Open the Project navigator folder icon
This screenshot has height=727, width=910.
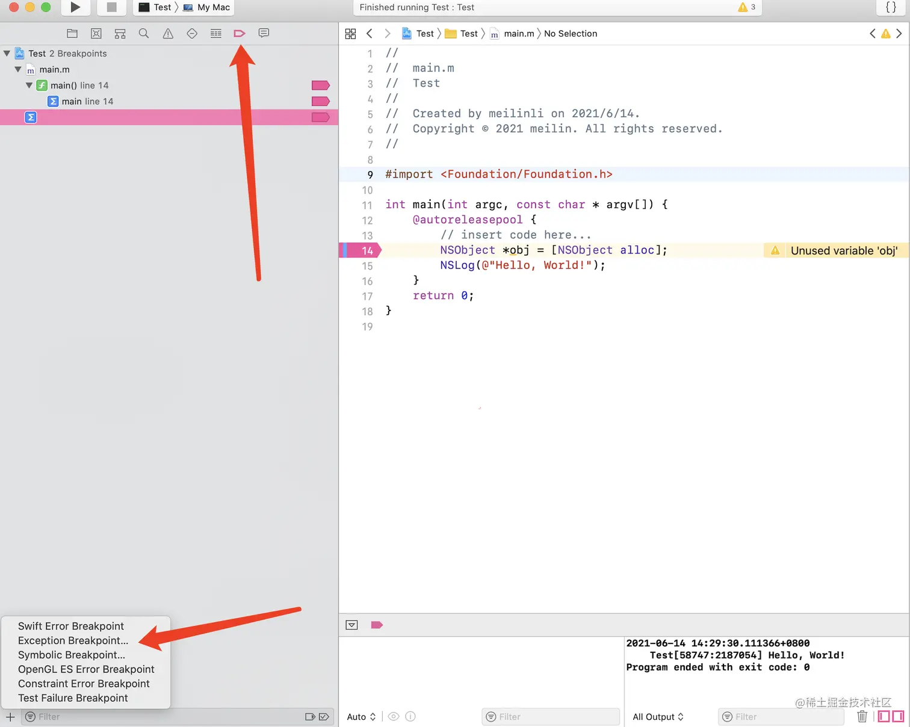(72, 34)
